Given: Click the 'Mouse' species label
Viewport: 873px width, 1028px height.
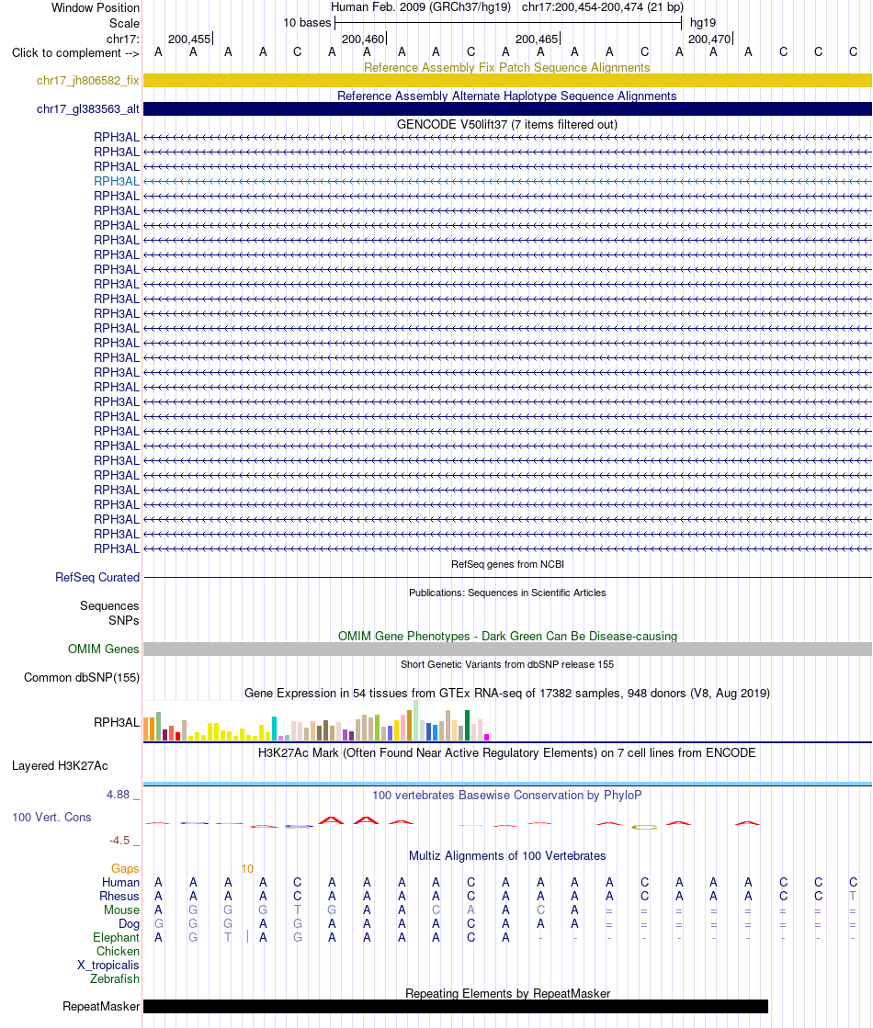Looking at the screenshot, I should (121, 909).
